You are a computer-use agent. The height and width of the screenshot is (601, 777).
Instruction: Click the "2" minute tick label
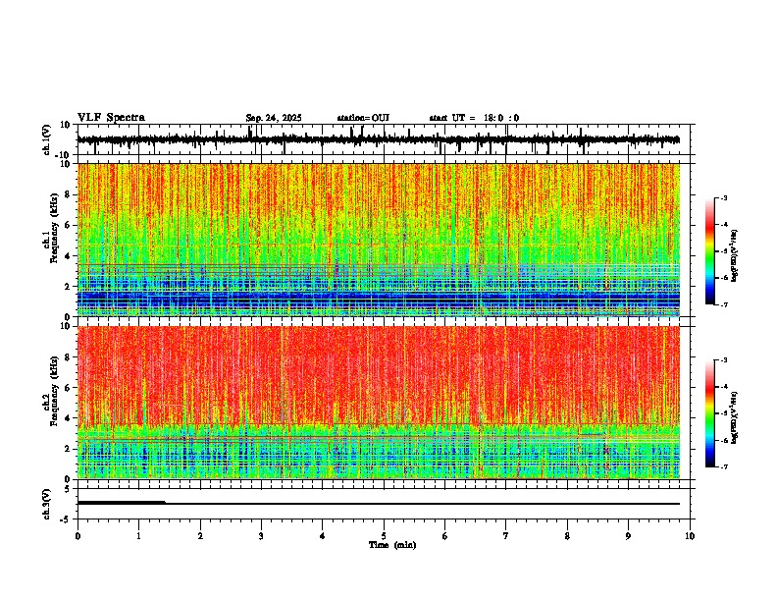tap(200, 536)
